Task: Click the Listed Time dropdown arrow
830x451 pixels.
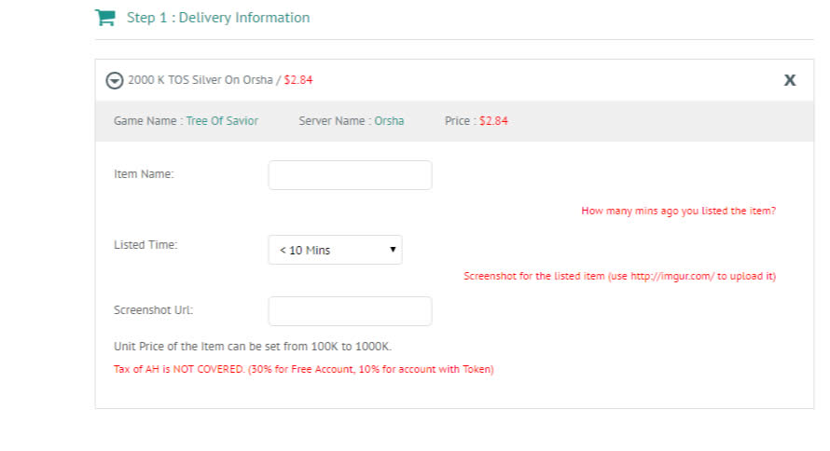Action: 393,249
